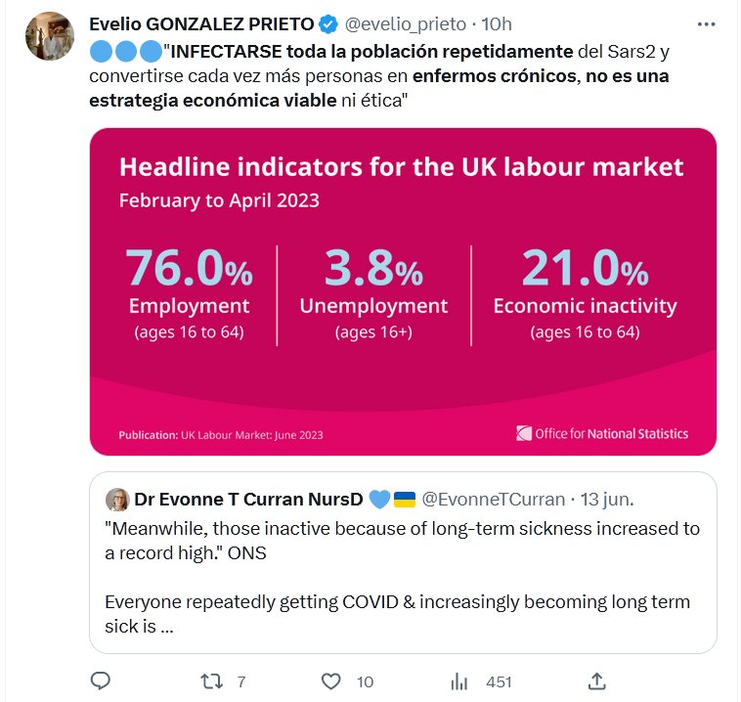The height and width of the screenshot is (702, 741).
Task: Open the three-dot more options menu
Action: 705,23
